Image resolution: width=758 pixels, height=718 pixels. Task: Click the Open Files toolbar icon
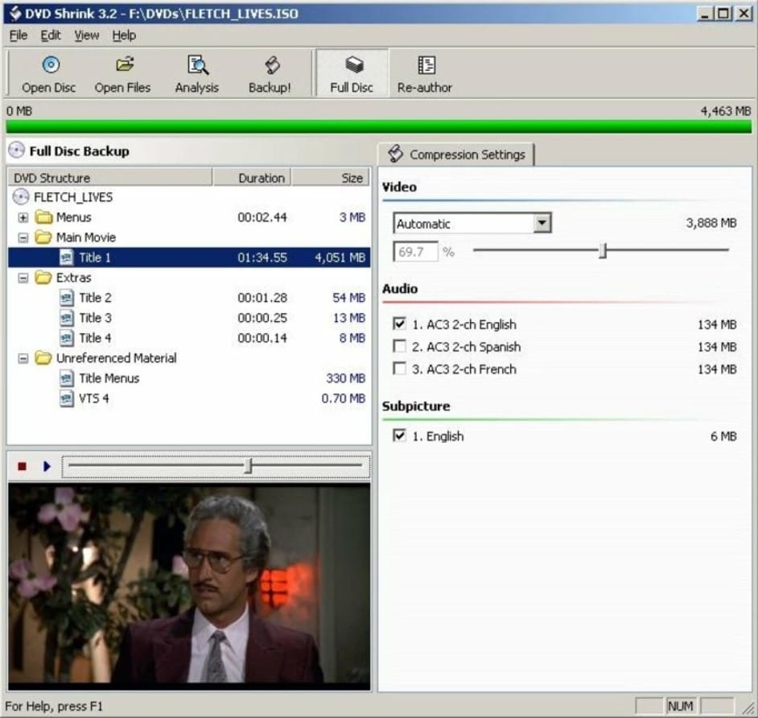tap(124, 64)
